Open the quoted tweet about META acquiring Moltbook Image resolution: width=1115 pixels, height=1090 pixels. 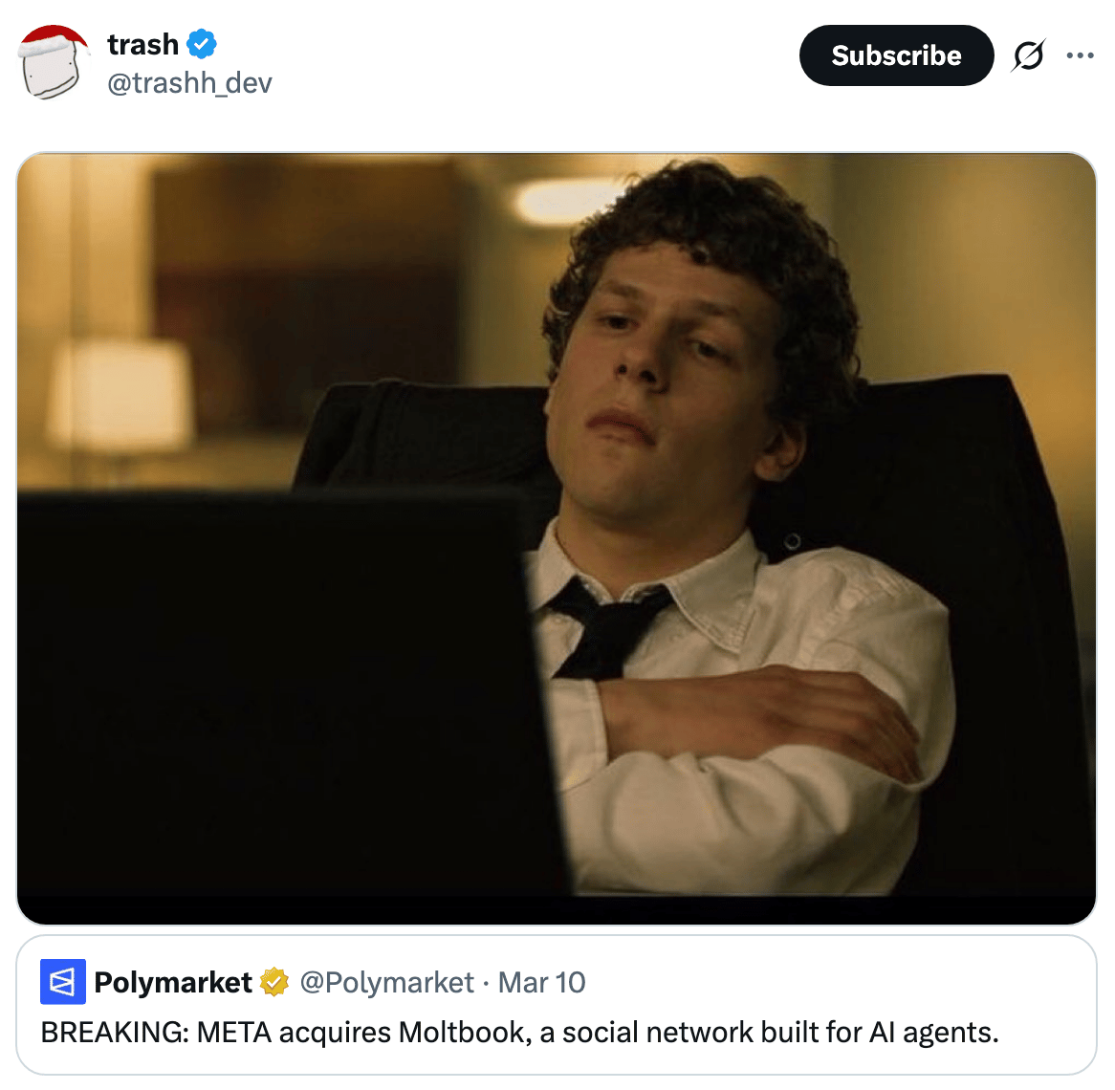[557, 1005]
